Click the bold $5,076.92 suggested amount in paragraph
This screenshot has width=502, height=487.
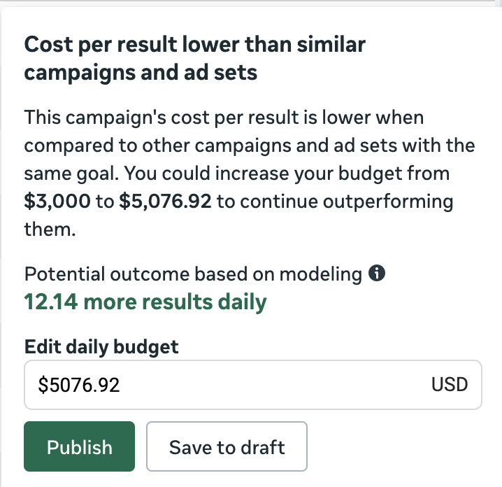click(165, 202)
